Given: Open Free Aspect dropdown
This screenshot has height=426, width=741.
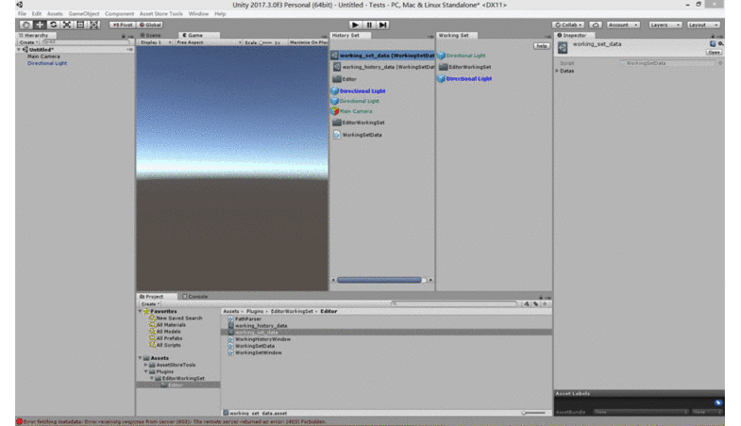Looking at the screenshot, I should click(x=209, y=42).
